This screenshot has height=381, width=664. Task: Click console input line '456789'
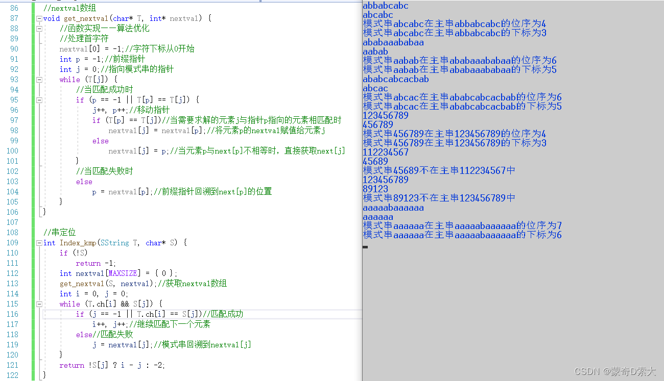[378, 125]
